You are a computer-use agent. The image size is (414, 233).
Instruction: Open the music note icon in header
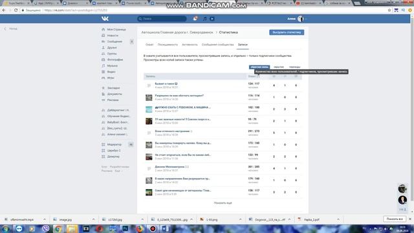204,19
